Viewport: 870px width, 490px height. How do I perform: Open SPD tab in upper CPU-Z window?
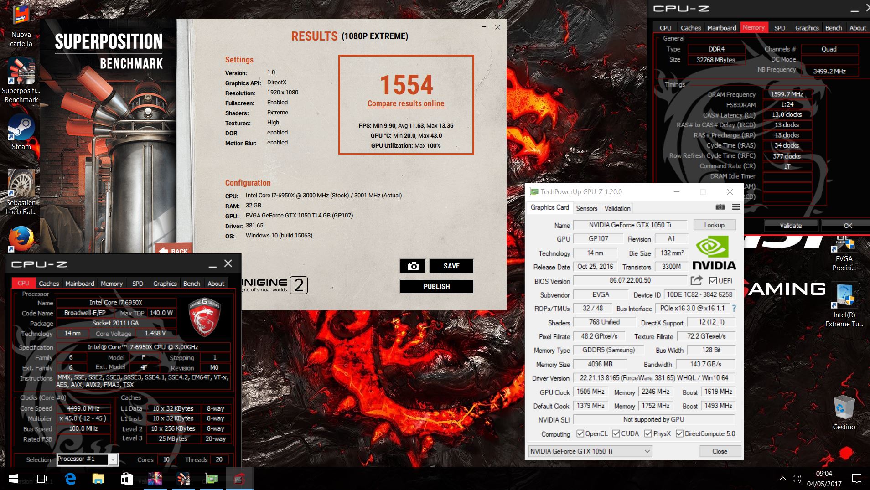pos(780,28)
